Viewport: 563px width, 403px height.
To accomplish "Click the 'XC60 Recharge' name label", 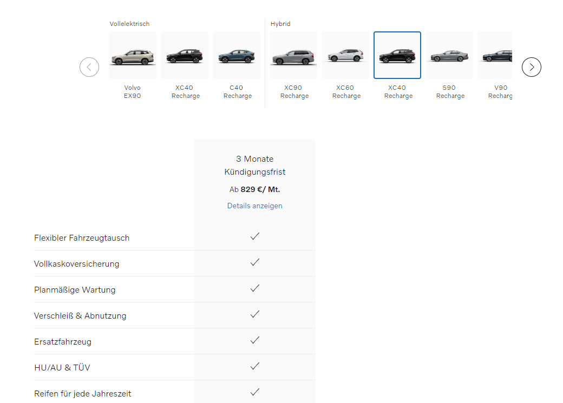I will (346, 92).
